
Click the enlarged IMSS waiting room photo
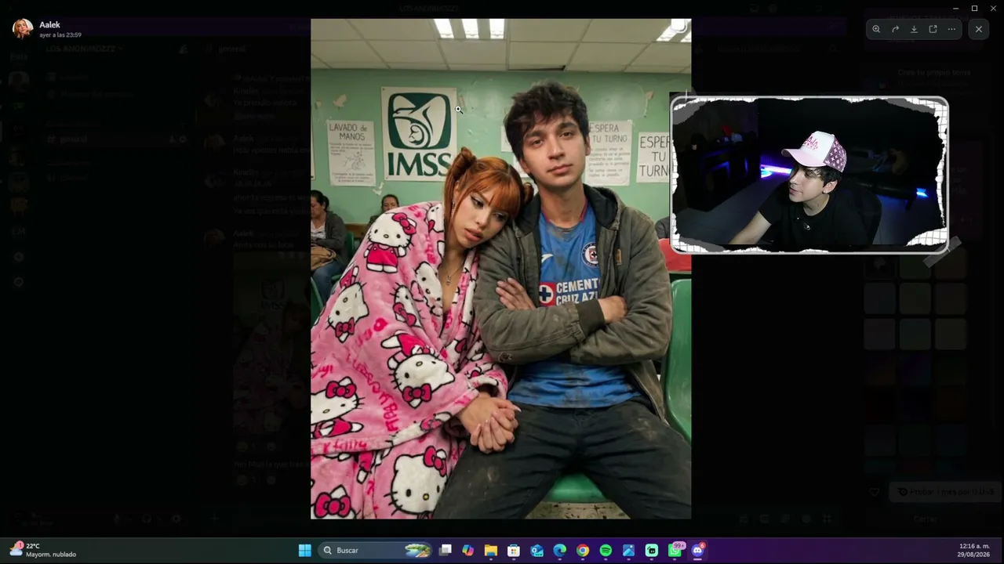[500, 269]
